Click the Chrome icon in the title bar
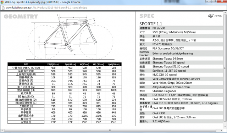The height and width of the screenshot is (133, 227). click(x=2, y=2)
